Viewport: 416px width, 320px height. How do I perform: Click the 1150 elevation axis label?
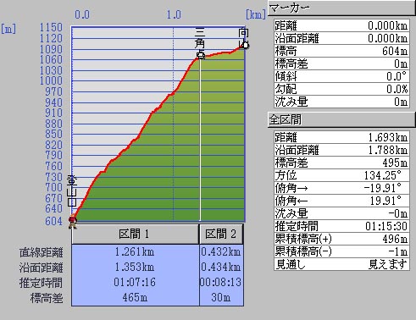(x=51, y=27)
